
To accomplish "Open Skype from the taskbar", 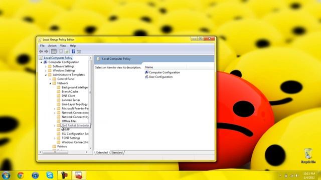I will click(50, 175).
